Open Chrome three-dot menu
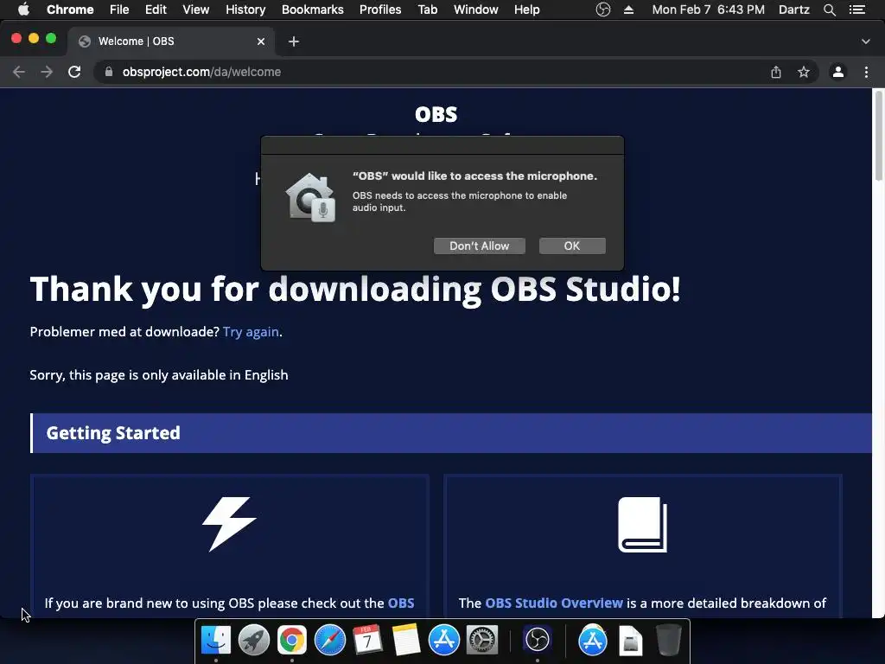This screenshot has width=885, height=664. coord(866,72)
